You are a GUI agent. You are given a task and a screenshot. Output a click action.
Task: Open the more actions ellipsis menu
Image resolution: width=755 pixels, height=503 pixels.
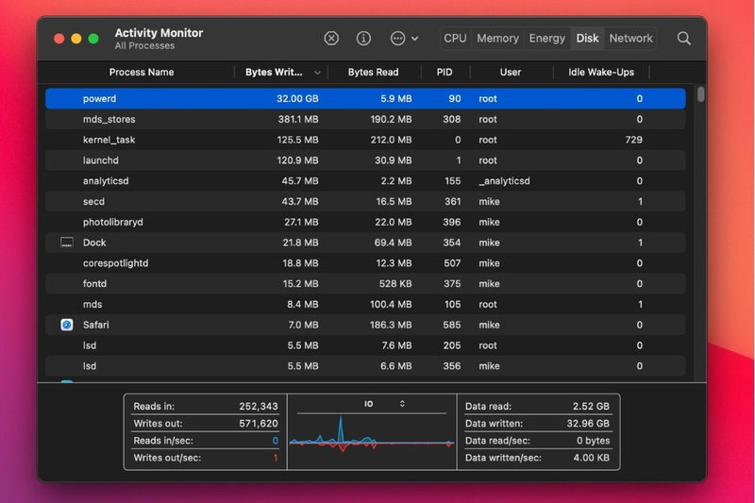(404, 39)
